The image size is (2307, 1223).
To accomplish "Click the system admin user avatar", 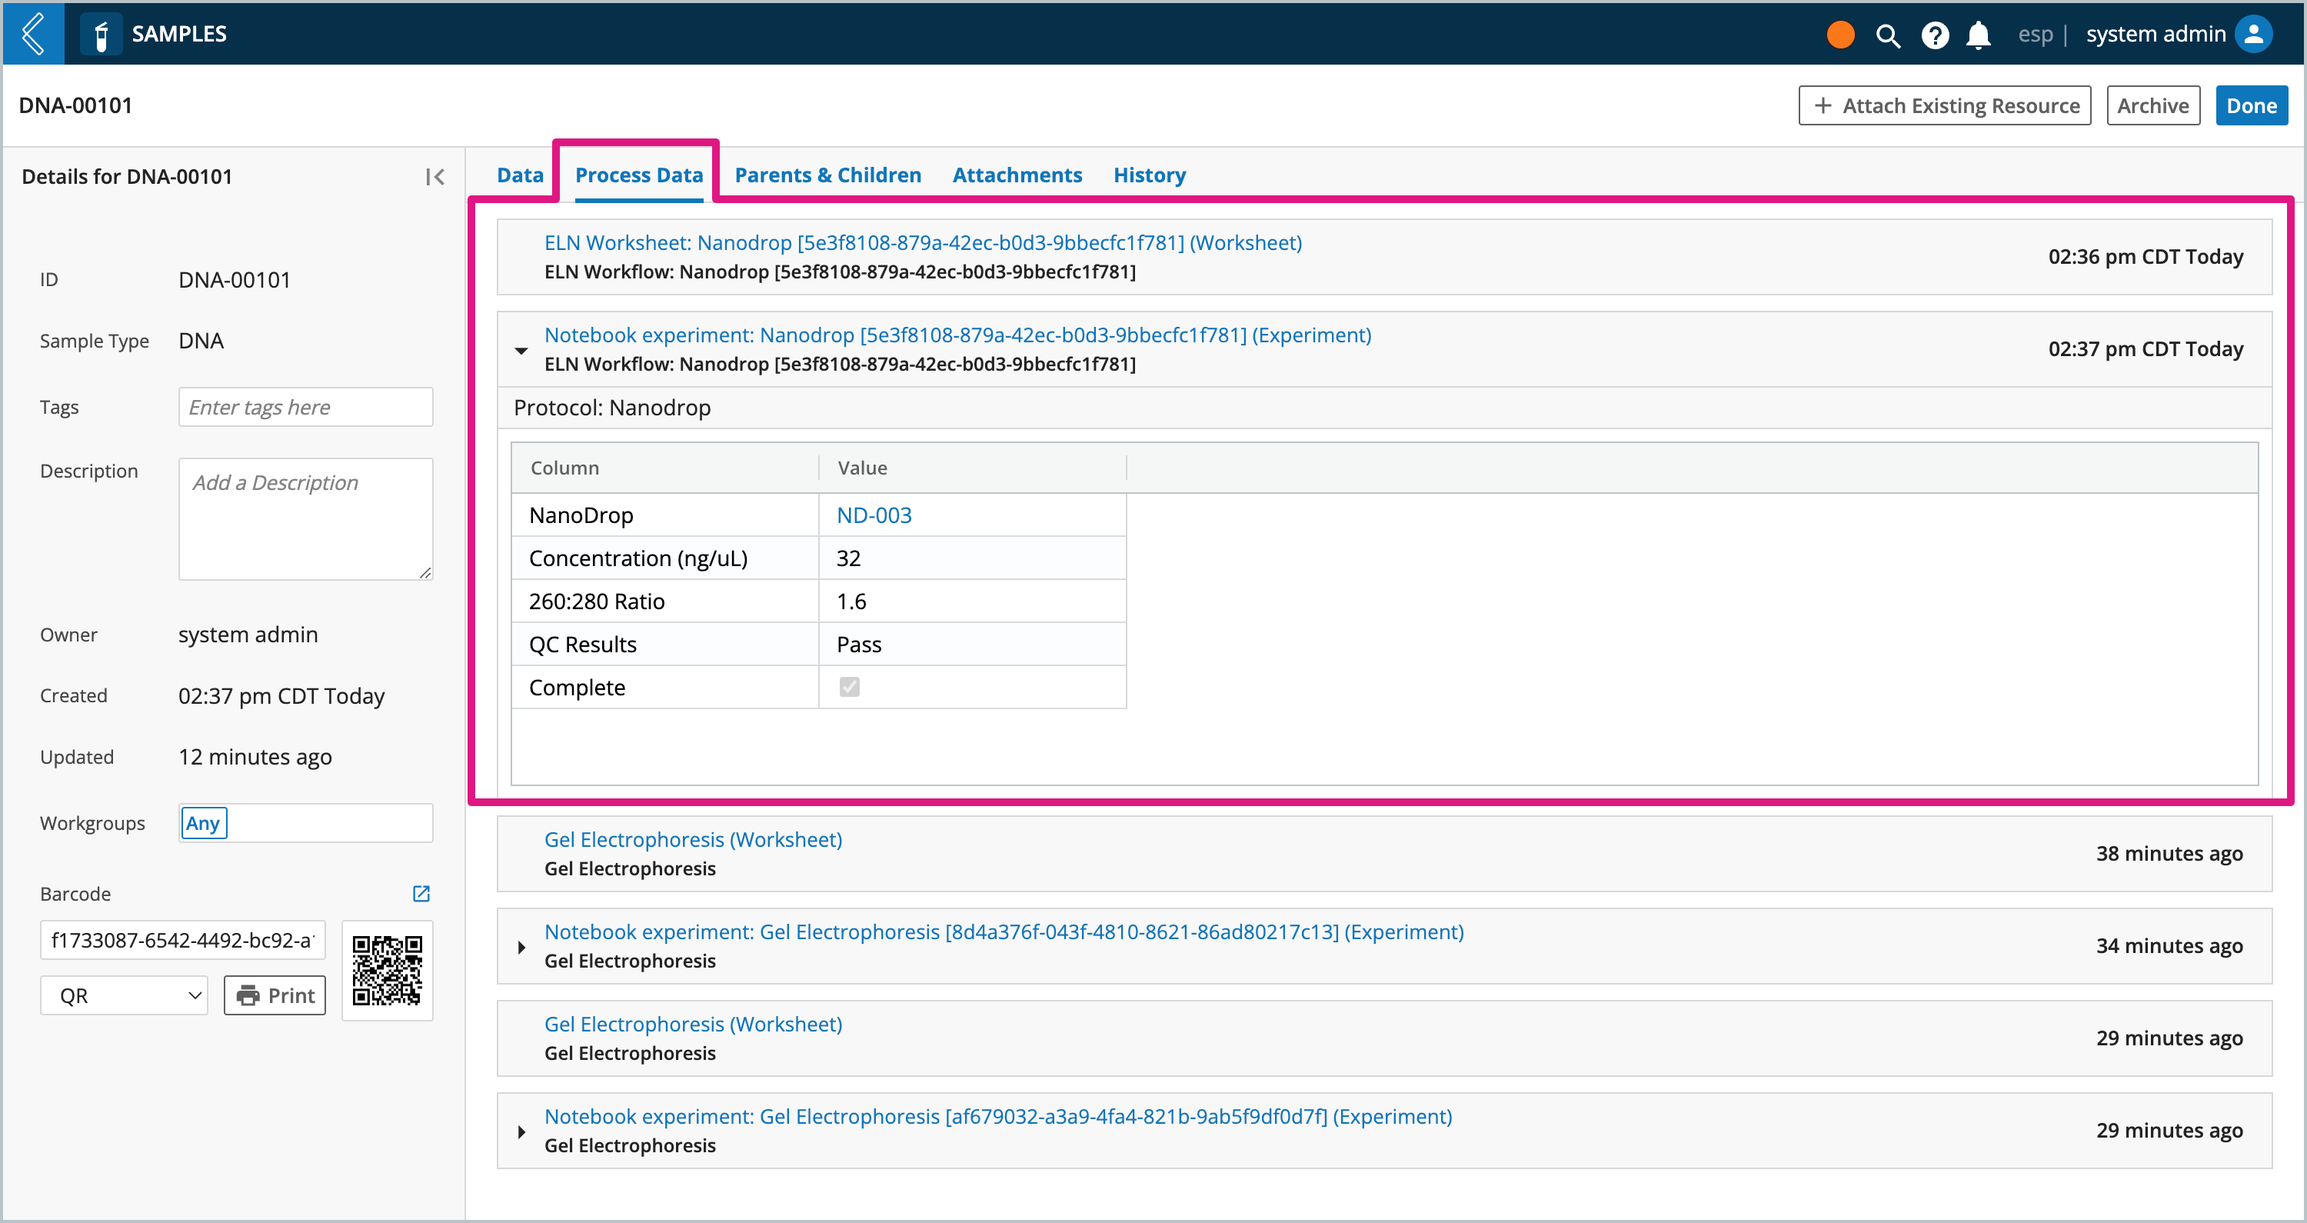I will pyautogui.click(x=2254, y=34).
